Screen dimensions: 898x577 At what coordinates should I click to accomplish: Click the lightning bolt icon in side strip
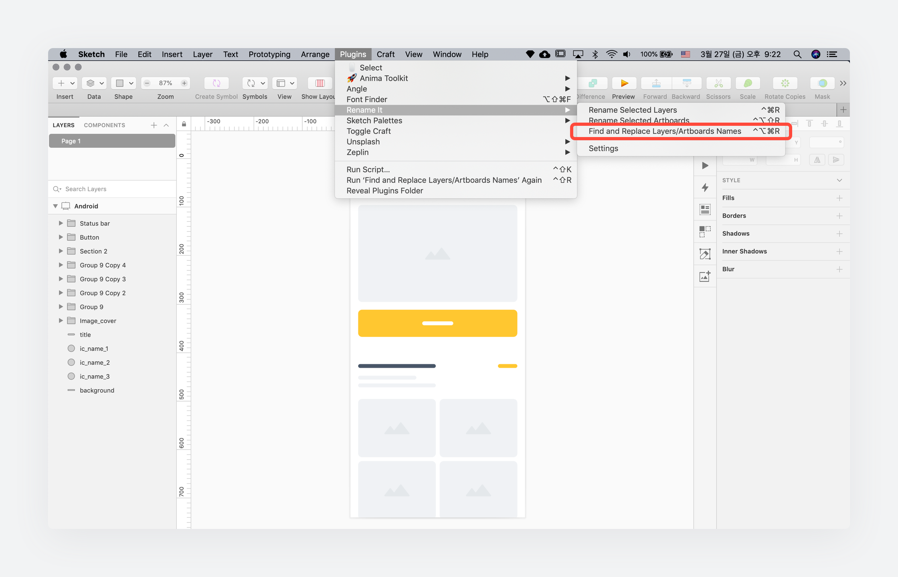coord(705,188)
